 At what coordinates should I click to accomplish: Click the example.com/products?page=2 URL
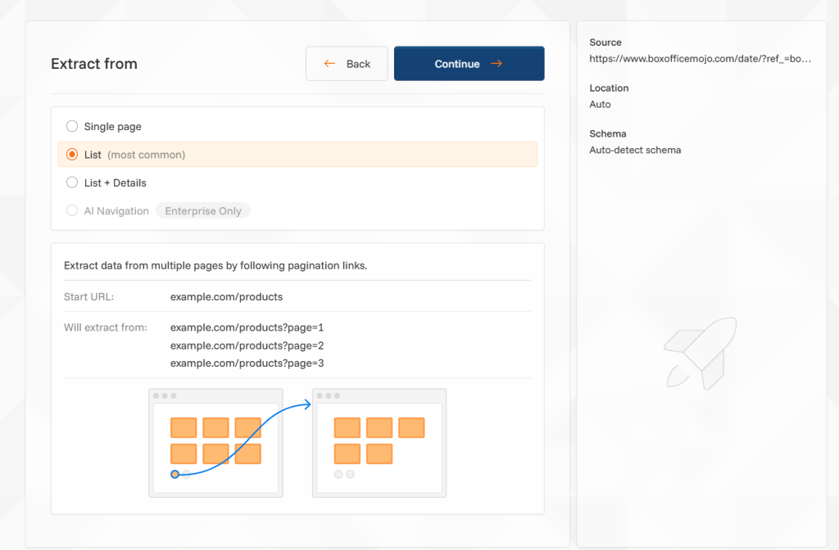tap(247, 345)
